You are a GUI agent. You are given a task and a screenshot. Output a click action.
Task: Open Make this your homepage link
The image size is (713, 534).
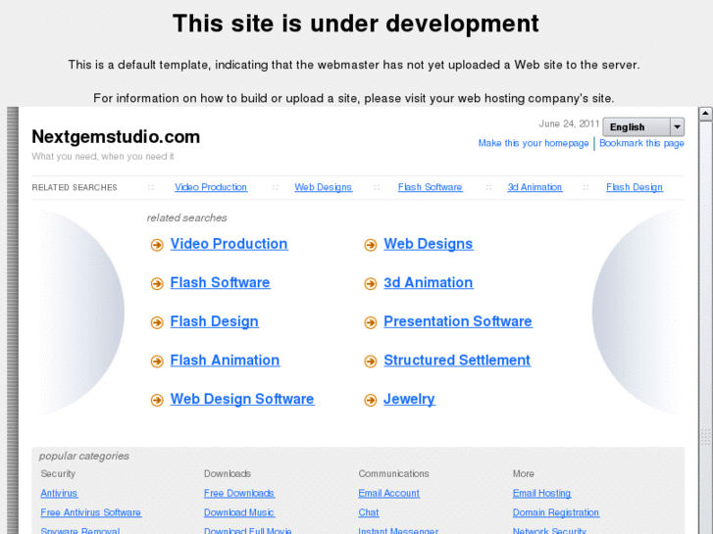(534, 143)
